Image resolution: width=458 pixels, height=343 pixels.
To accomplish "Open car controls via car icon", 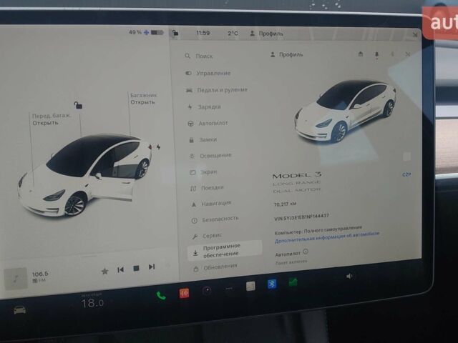I will pyautogui.click(x=19, y=310).
